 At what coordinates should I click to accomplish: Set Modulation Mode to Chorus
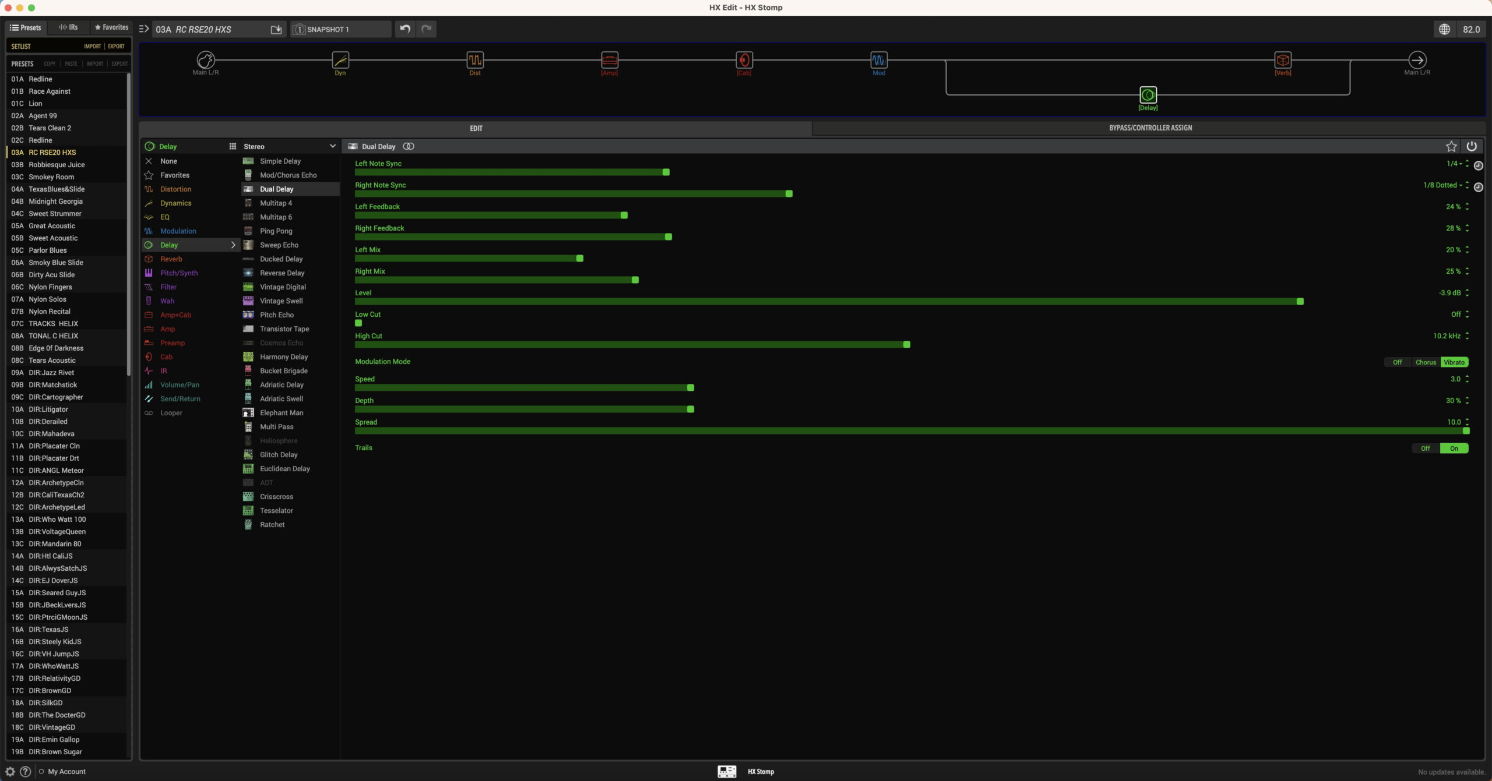(x=1426, y=362)
